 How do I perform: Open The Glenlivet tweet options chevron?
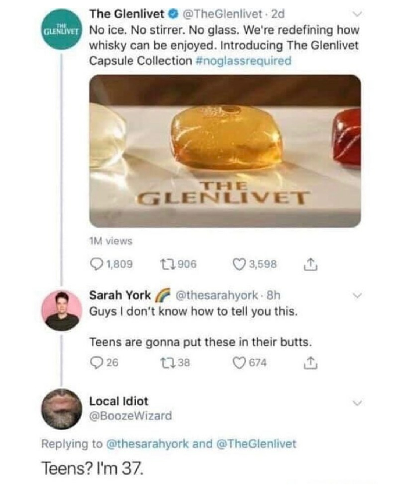[x=356, y=14]
